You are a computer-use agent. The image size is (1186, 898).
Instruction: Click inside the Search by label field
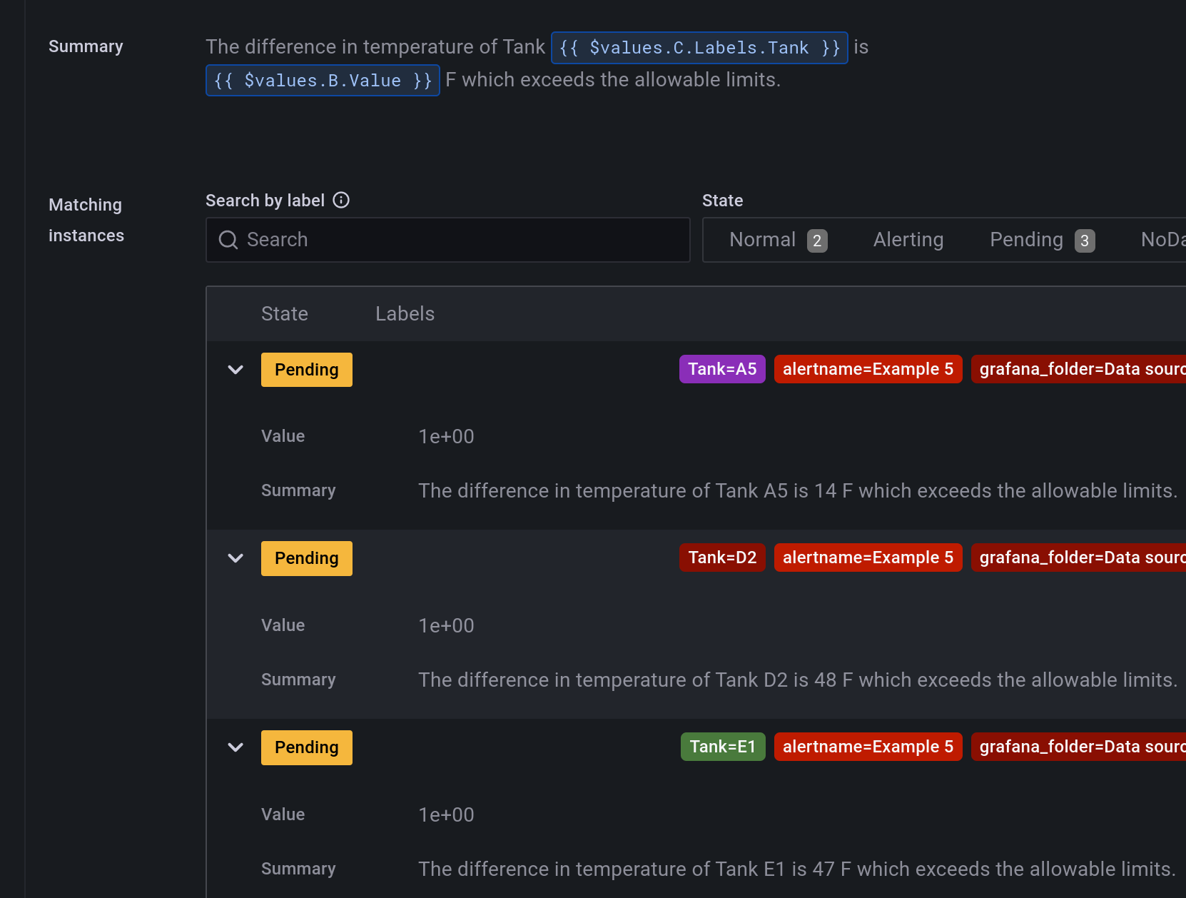tap(447, 240)
